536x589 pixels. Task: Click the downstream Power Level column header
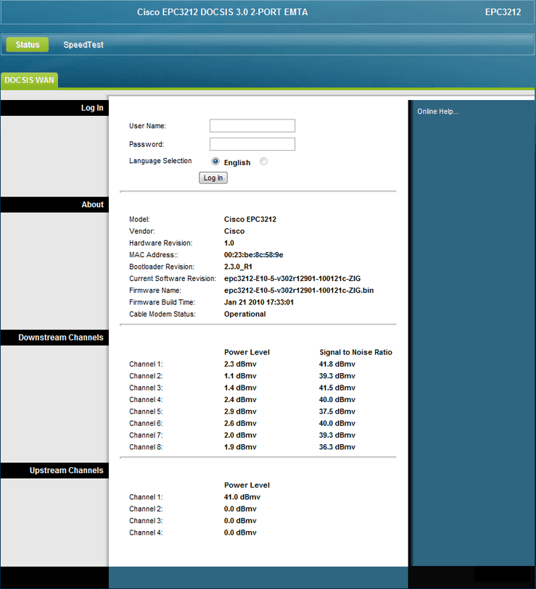tap(247, 352)
